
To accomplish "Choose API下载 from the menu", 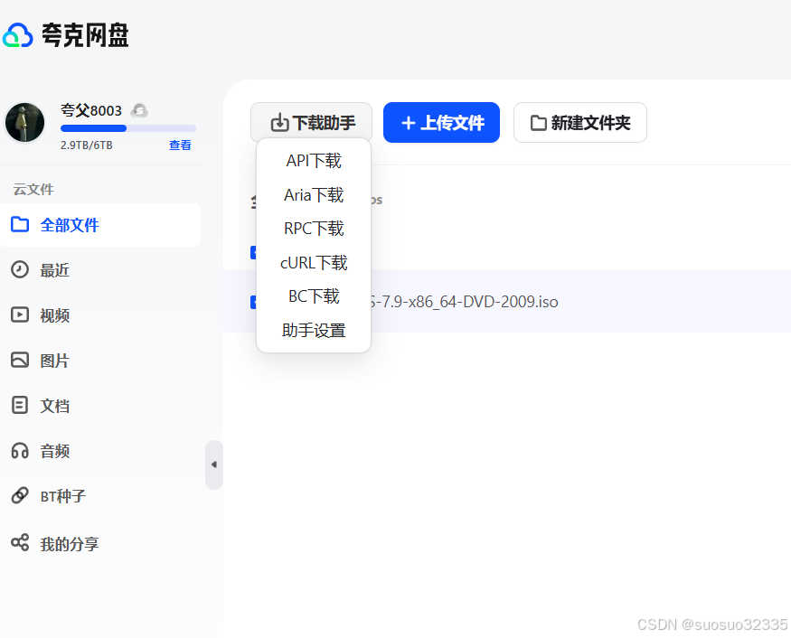I will (314, 161).
